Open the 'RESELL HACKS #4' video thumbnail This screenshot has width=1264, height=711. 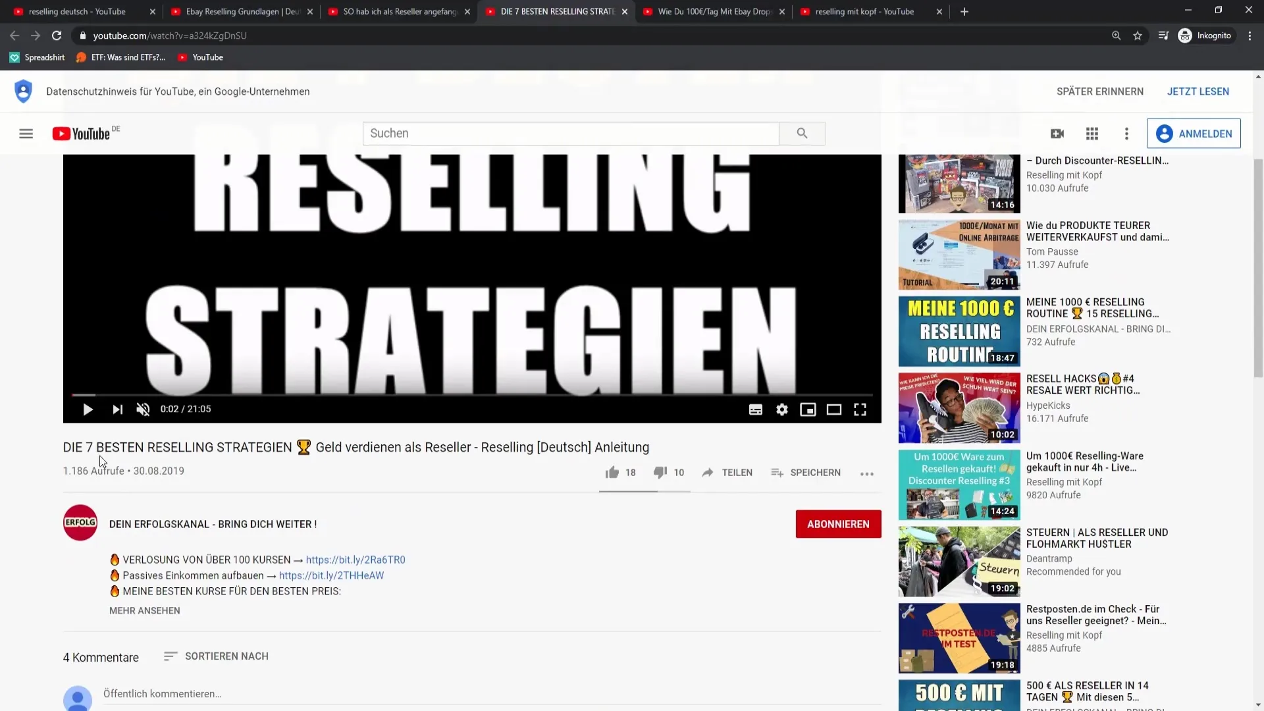pyautogui.click(x=959, y=408)
